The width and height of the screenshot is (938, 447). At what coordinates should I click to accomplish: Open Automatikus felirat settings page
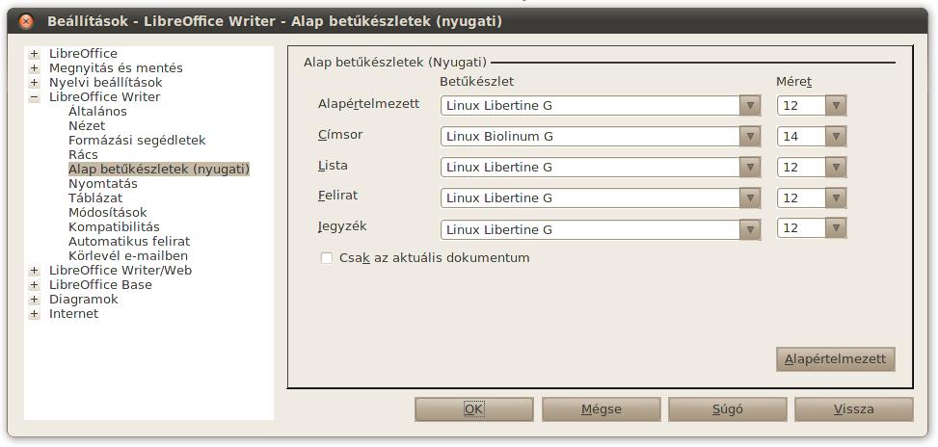(129, 242)
